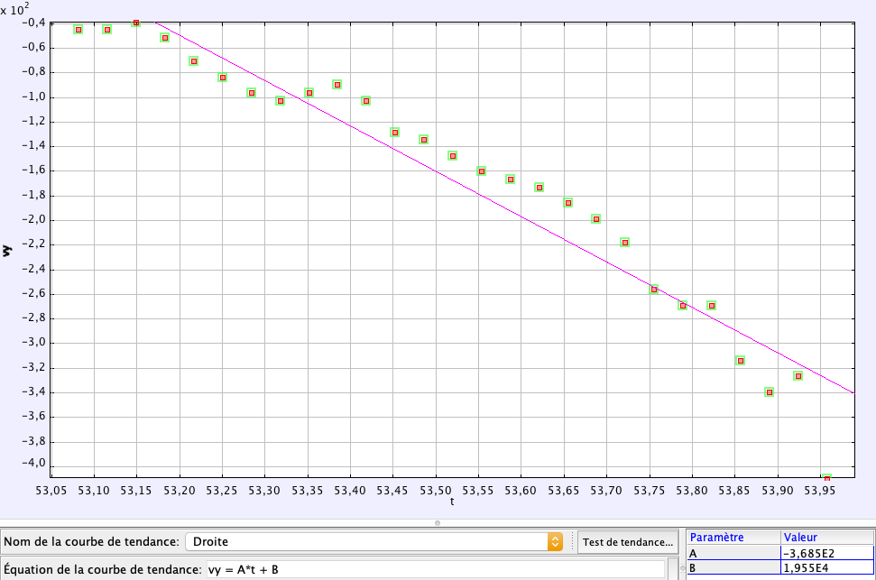The height and width of the screenshot is (580, 876).
Task: Click the split pane divider handle dot
Action: 438,522
